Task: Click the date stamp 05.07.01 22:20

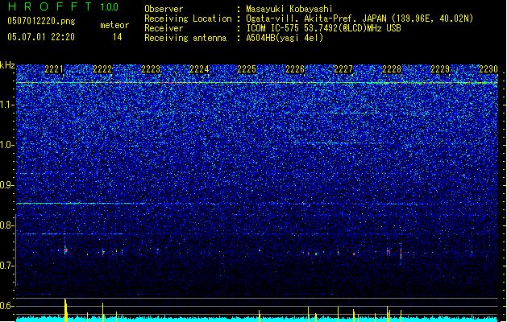Action: tap(41, 37)
